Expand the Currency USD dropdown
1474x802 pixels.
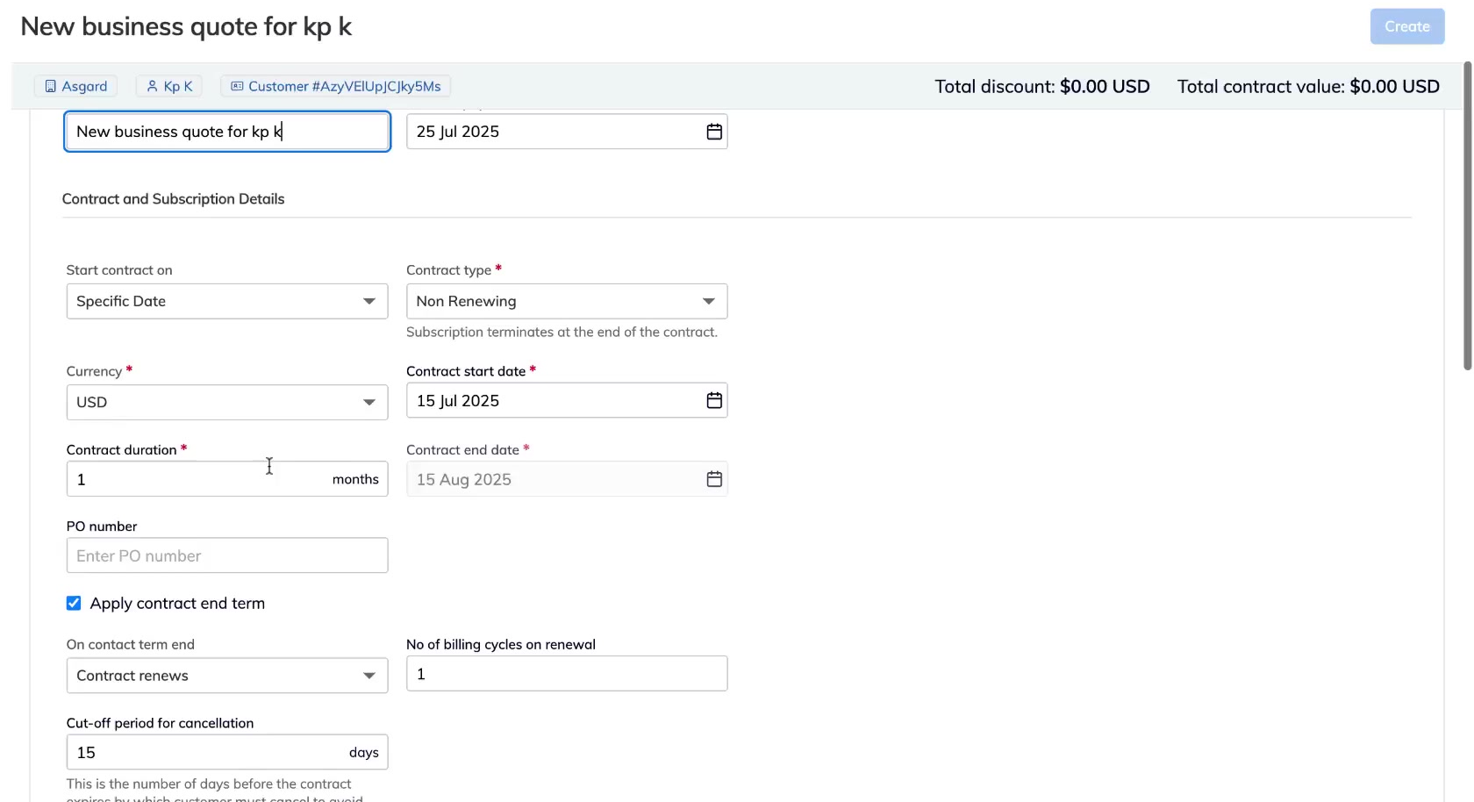pos(226,403)
